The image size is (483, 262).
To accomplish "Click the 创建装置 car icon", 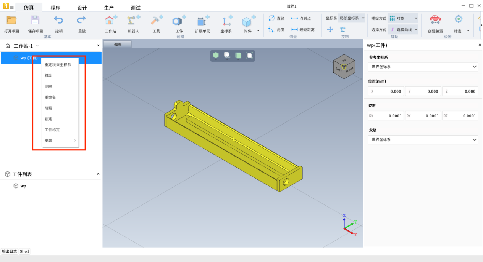I will pyautogui.click(x=435, y=20).
